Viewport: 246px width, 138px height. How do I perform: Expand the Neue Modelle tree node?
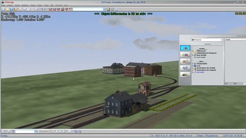point(193,55)
